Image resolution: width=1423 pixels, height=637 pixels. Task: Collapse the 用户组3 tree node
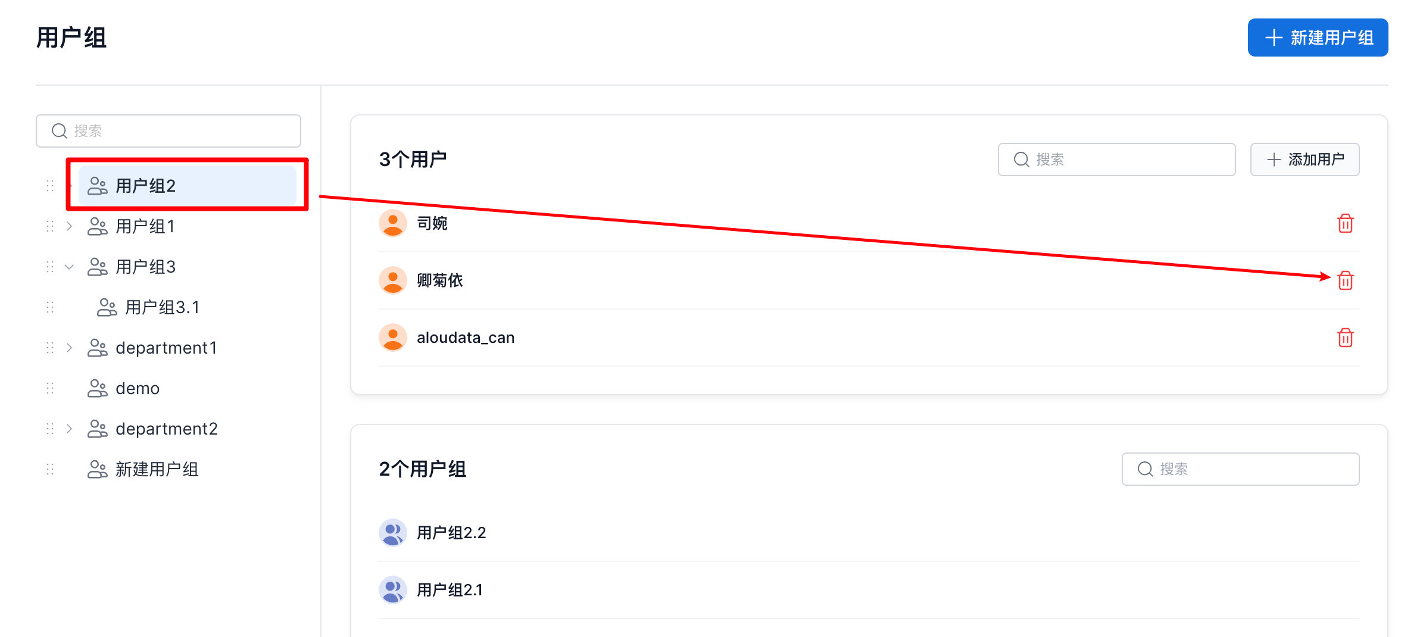tap(69, 267)
